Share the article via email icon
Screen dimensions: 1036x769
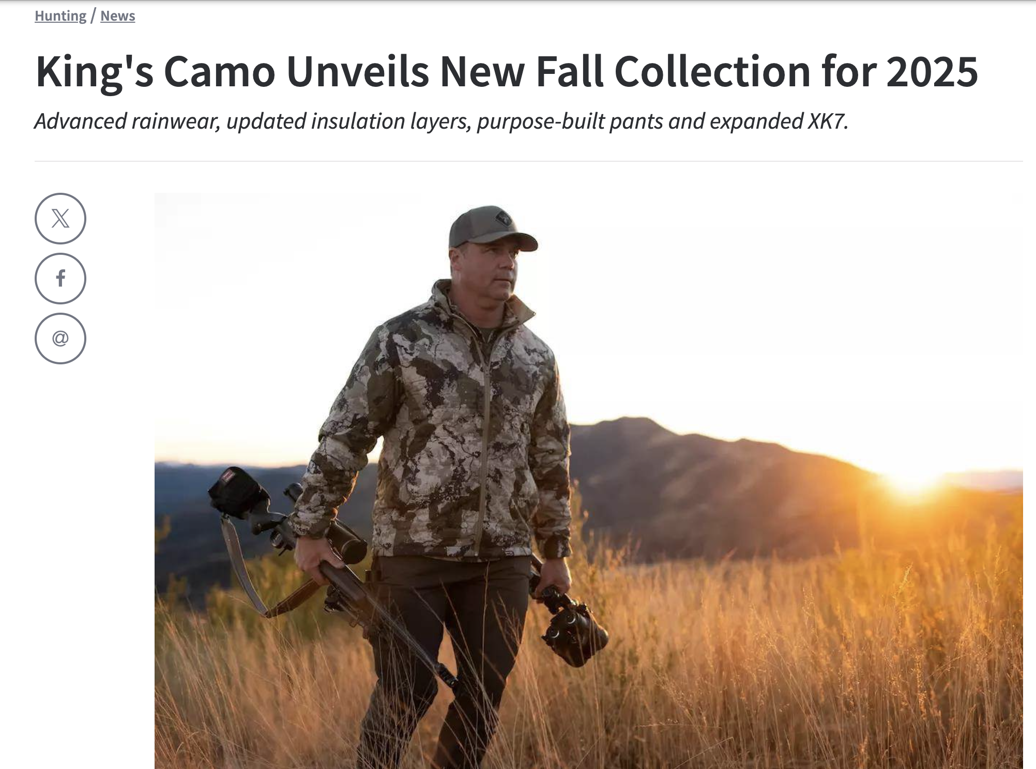point(60,339)
